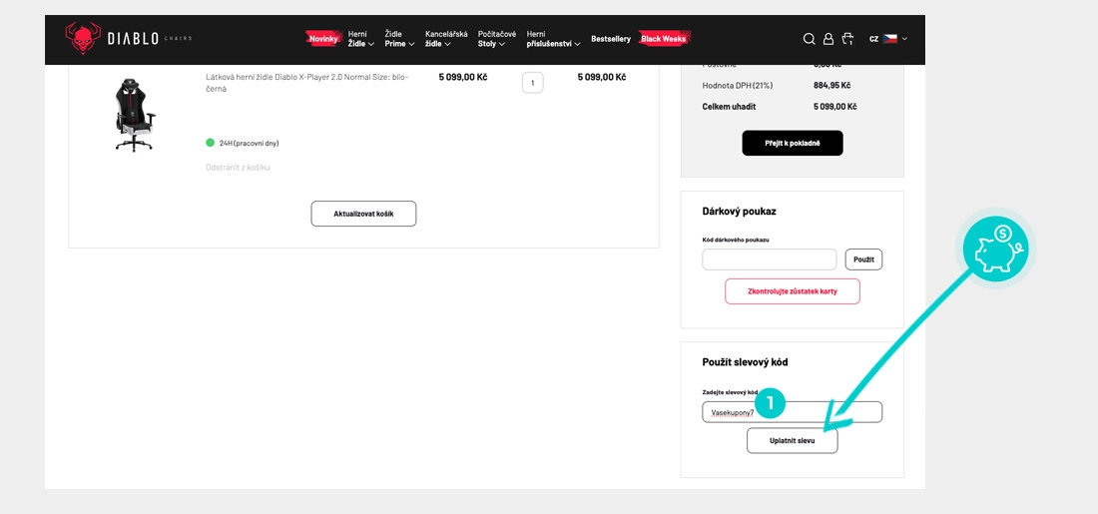Image resolution: width=1098 pixels, height=514 pixels.
Task: Open the Novinky menu item
Action: point(322,39)
